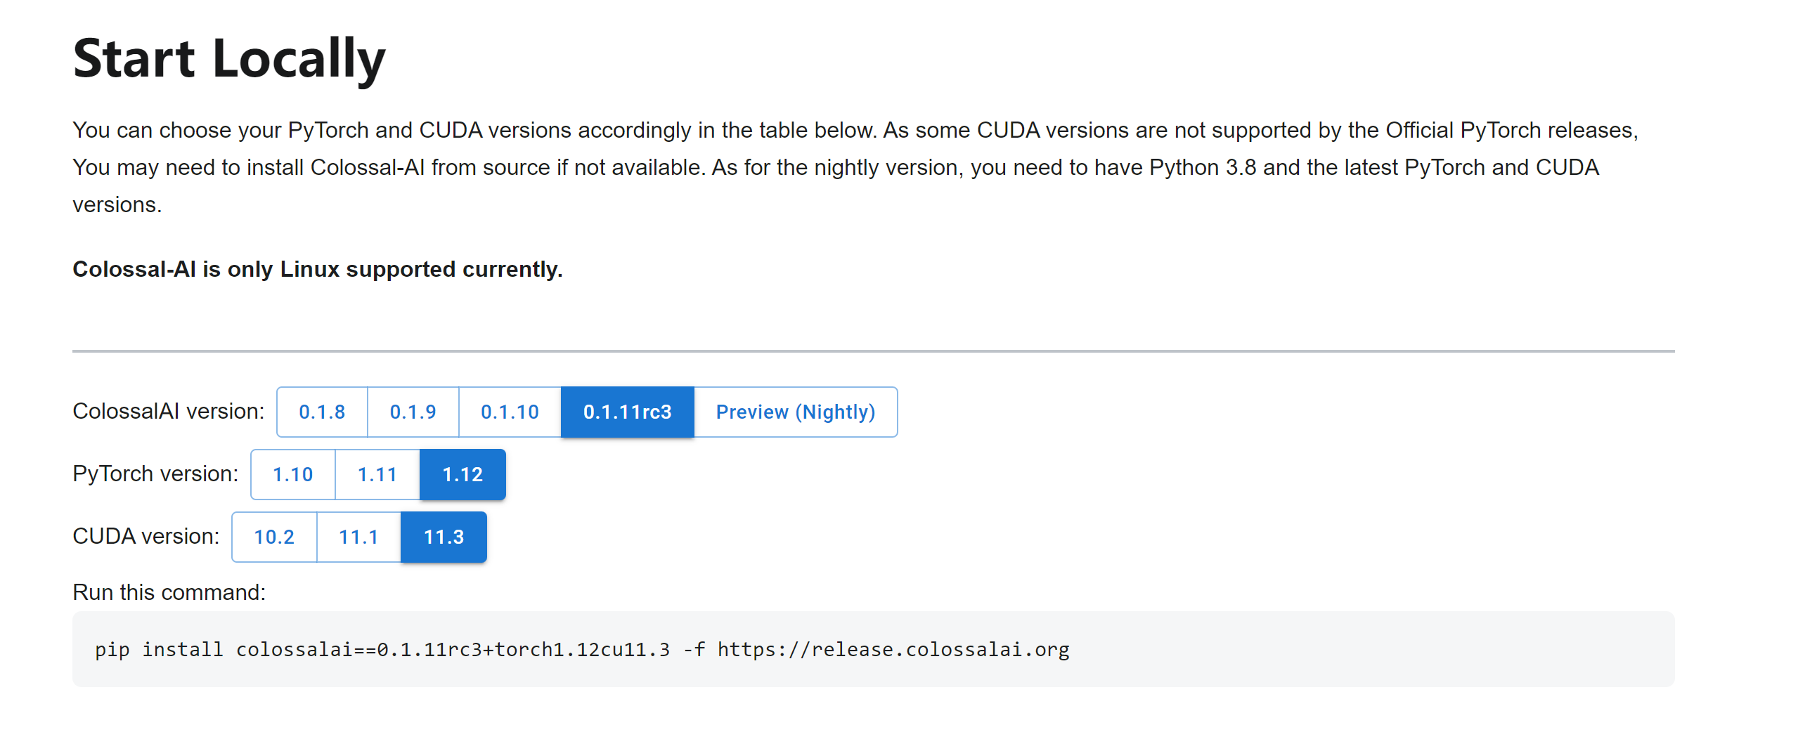Choose CUDA version 11.1

click(358, 537)
